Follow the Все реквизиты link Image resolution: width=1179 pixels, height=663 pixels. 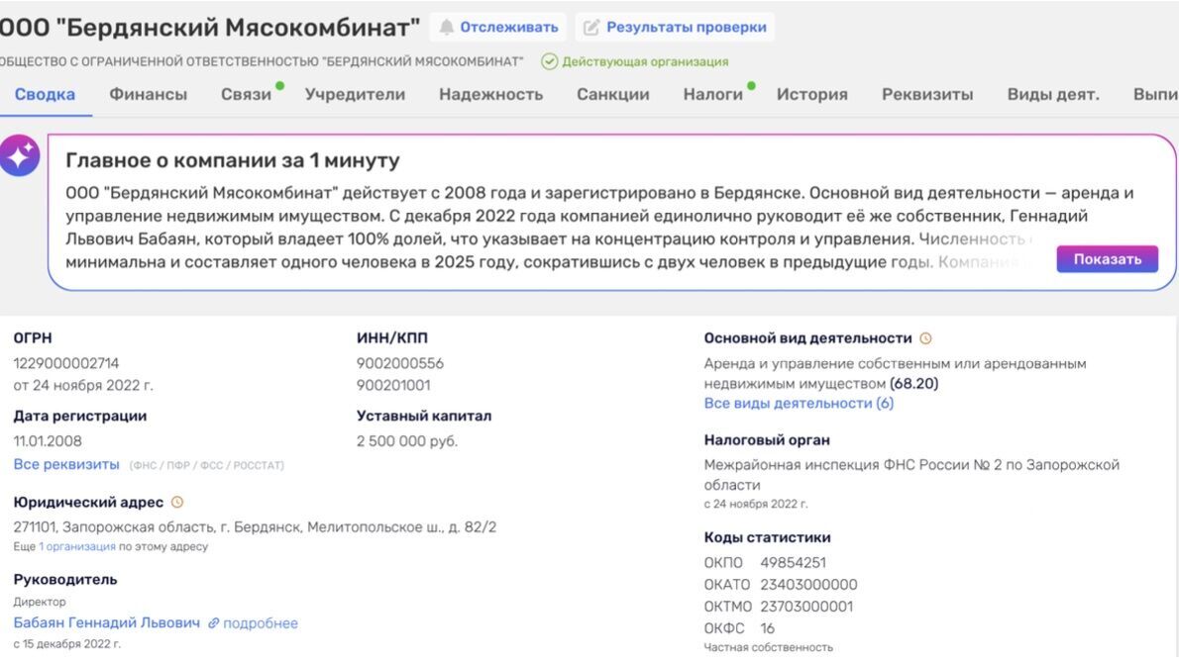[66, 465]
